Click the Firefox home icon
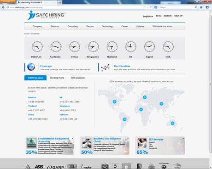212x169 pixels. click(x=201, y=7)
